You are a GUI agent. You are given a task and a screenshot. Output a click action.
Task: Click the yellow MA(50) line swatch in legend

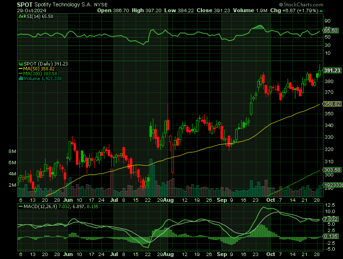point(21,69)
